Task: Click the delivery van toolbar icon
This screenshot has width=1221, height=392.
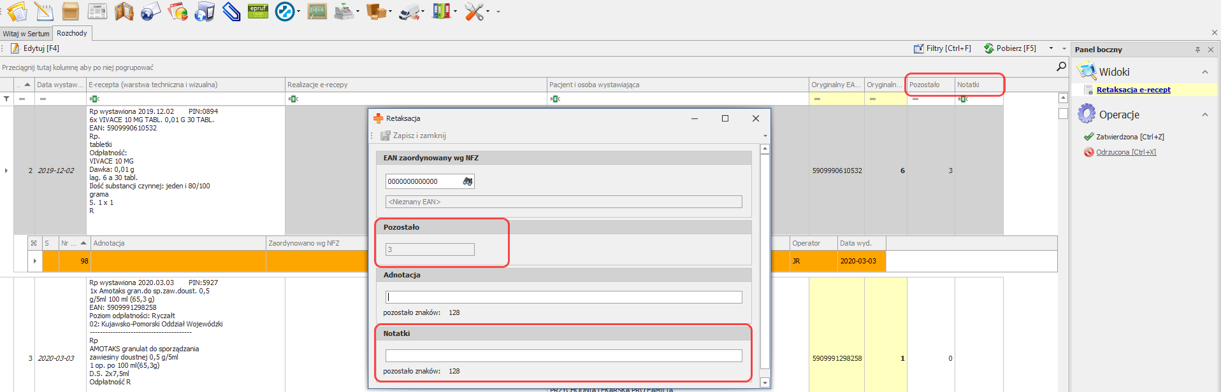Action: (x=408, y=11)
